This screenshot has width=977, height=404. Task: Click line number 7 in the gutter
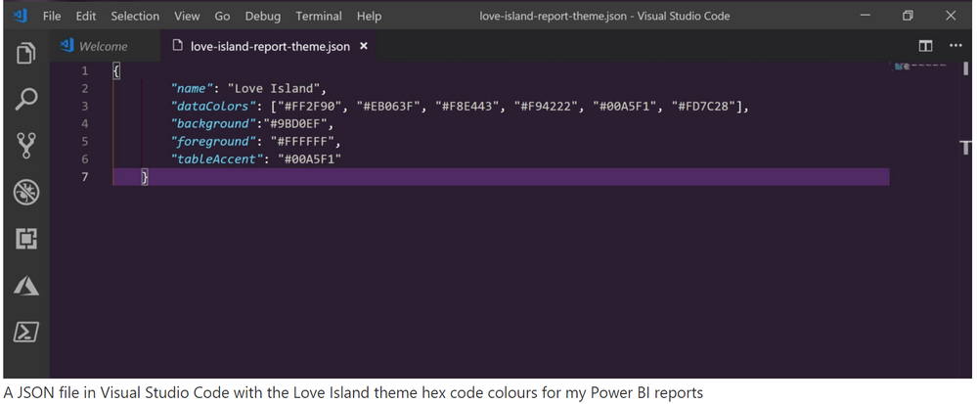click(x=85, y=177)
